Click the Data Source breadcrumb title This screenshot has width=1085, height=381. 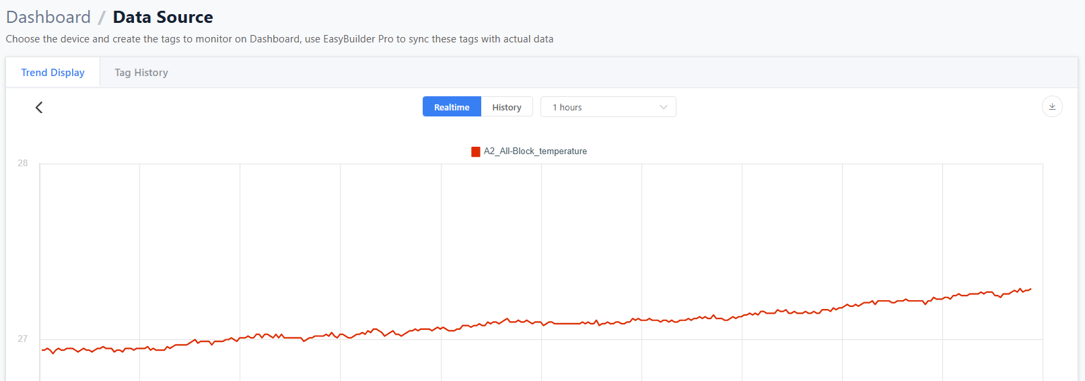(163, 17)
